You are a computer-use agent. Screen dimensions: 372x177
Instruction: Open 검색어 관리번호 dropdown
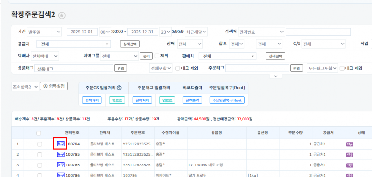click(x=261, y=32)
